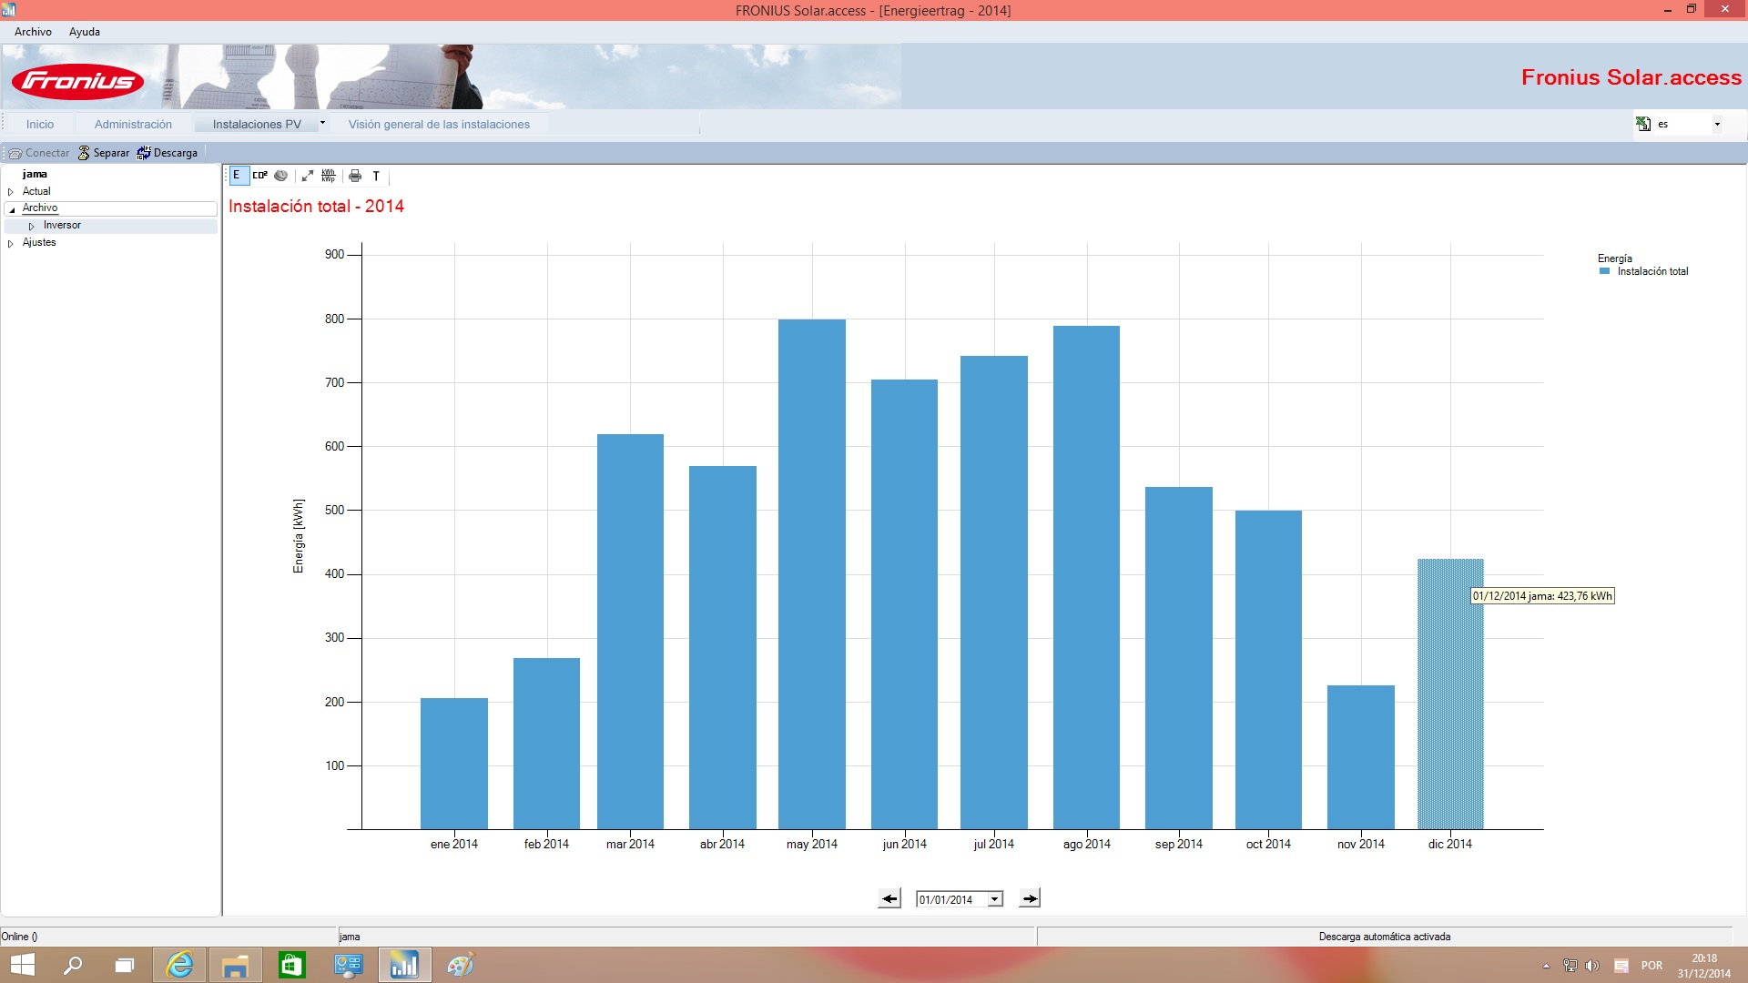Click the Instalación total legend color swatch
The image size is (1748, 983).
1605,271
